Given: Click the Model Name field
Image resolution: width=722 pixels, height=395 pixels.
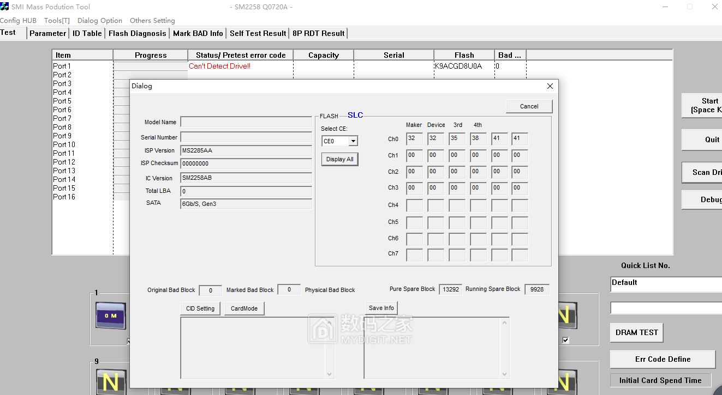Looking at the screenshot, I should pos(246,122).
